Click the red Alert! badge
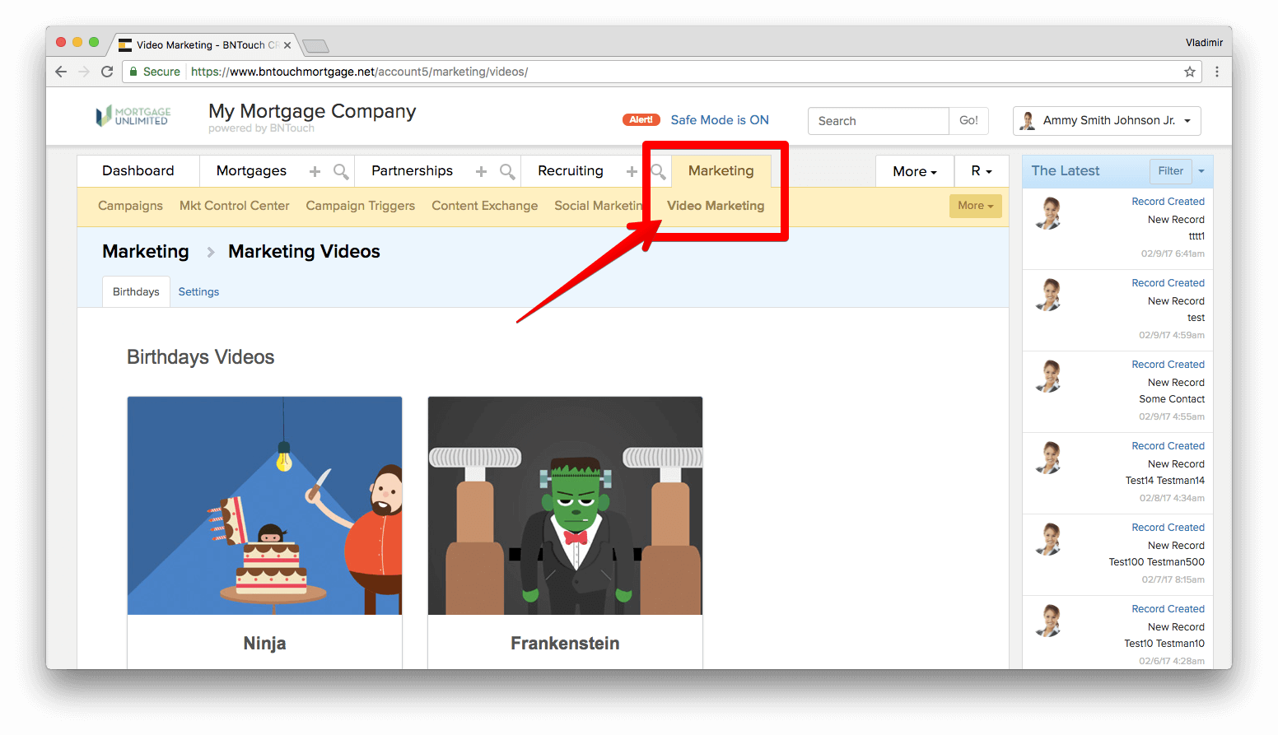The image size is (1278, 735). tap(641, 120)
